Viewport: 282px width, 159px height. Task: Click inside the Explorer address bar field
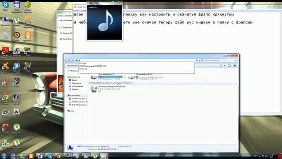(x=136, y=61)
